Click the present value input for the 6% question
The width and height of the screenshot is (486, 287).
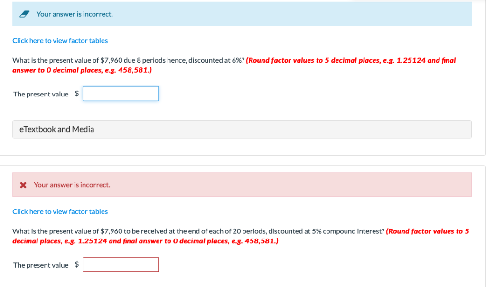[120, 94]
